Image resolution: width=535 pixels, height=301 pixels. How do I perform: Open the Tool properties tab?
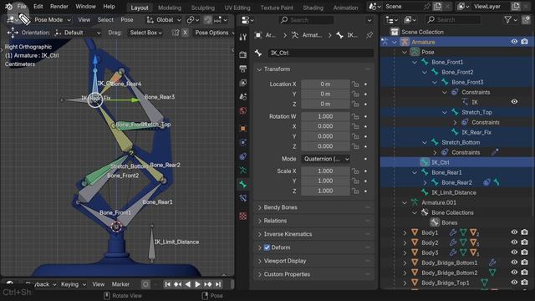pyautogui.click(x=243, y=37)
